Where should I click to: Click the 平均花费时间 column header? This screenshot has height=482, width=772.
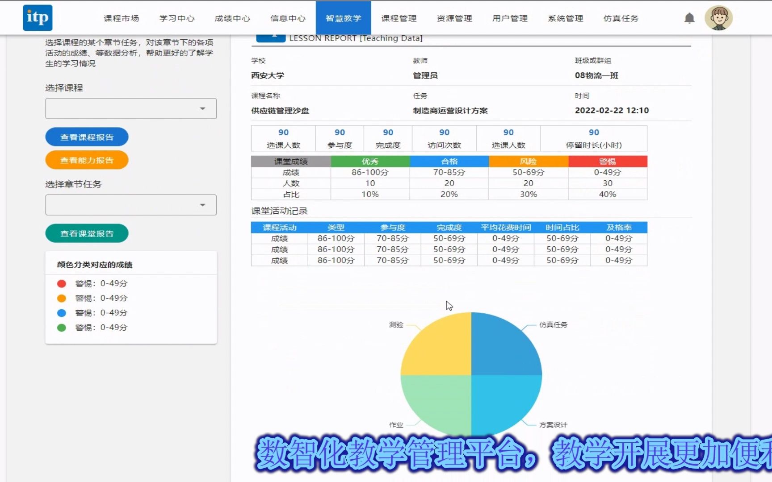tap(506, 228)
